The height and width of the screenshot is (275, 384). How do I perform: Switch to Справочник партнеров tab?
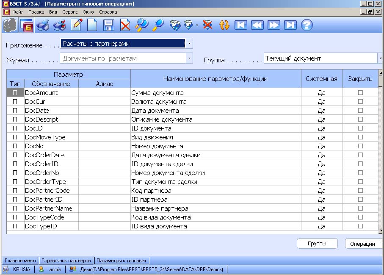(x=66, y=261)
